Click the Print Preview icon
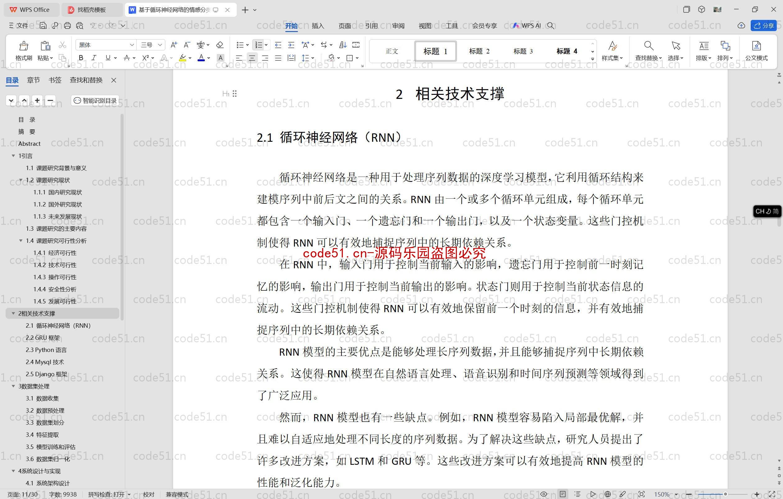783x499 pixels. pyautogui.click(x=80, y=25)
